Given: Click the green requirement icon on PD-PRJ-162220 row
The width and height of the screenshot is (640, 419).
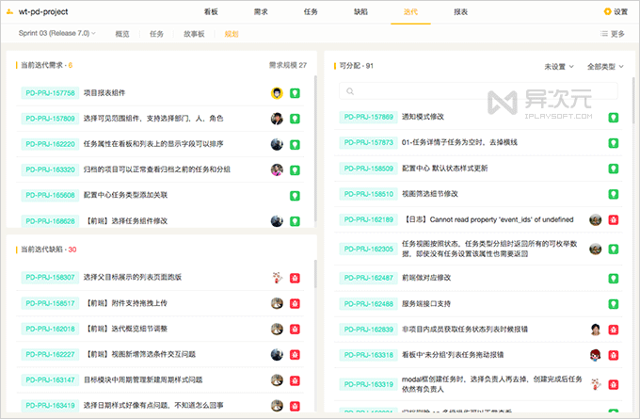Looking at the screenshot, I should point(295,145).
